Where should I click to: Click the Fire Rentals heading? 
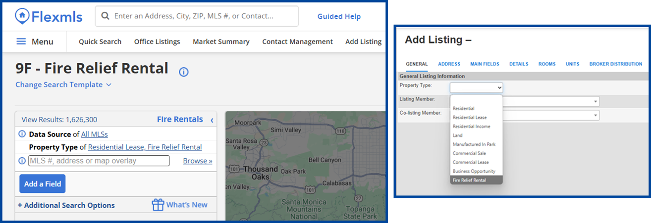click(x=180, y=119)
